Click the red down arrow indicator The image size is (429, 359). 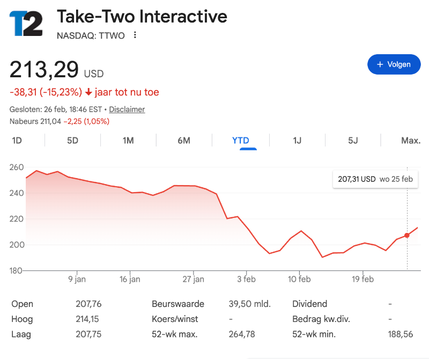click(x=88, y=92)
